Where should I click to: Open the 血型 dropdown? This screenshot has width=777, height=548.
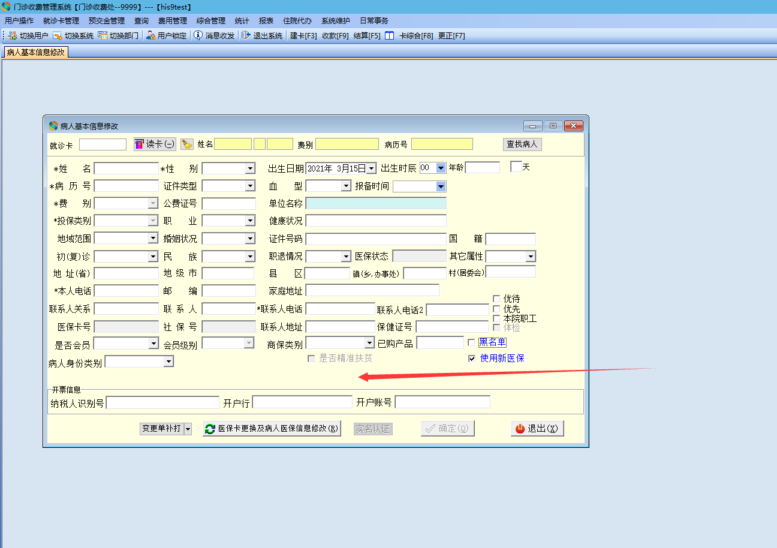coord(346,186)
